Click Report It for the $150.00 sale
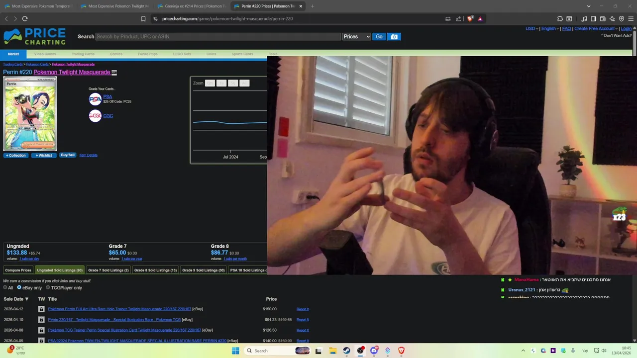Viewport: 637px width, 358px height. point(303,309)
